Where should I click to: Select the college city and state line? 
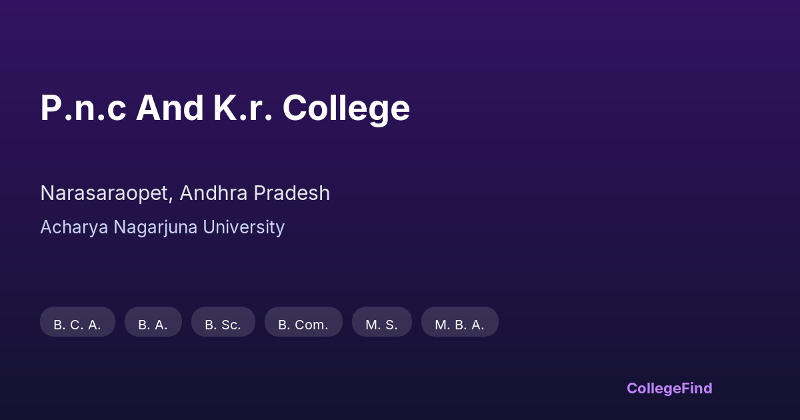tap(185, 193)
